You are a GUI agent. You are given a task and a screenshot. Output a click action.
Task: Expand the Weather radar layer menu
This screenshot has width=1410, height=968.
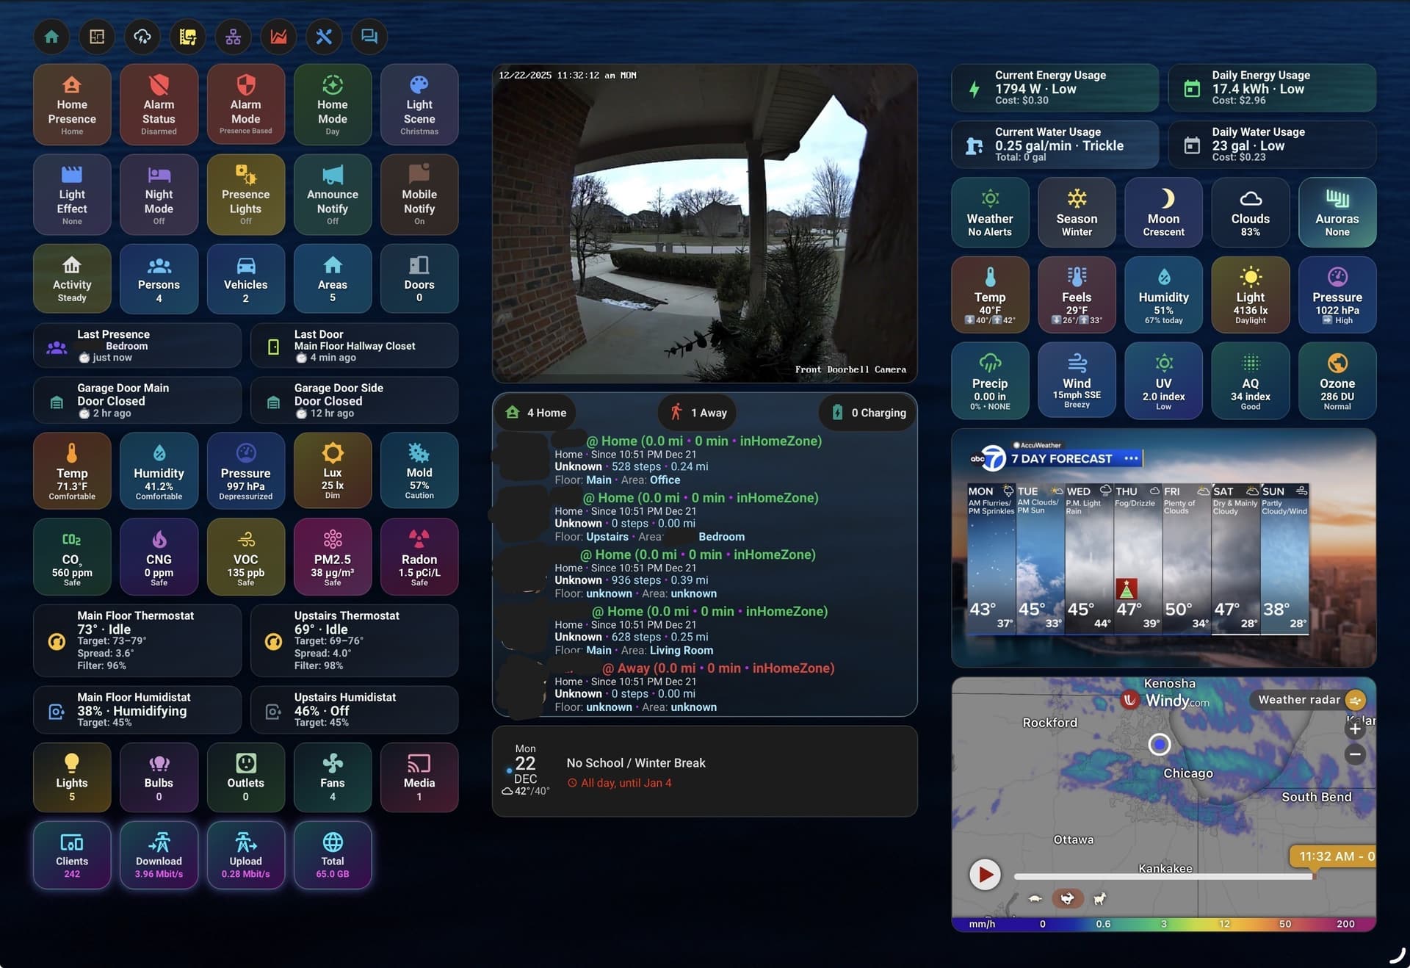tap(1356, 700)
